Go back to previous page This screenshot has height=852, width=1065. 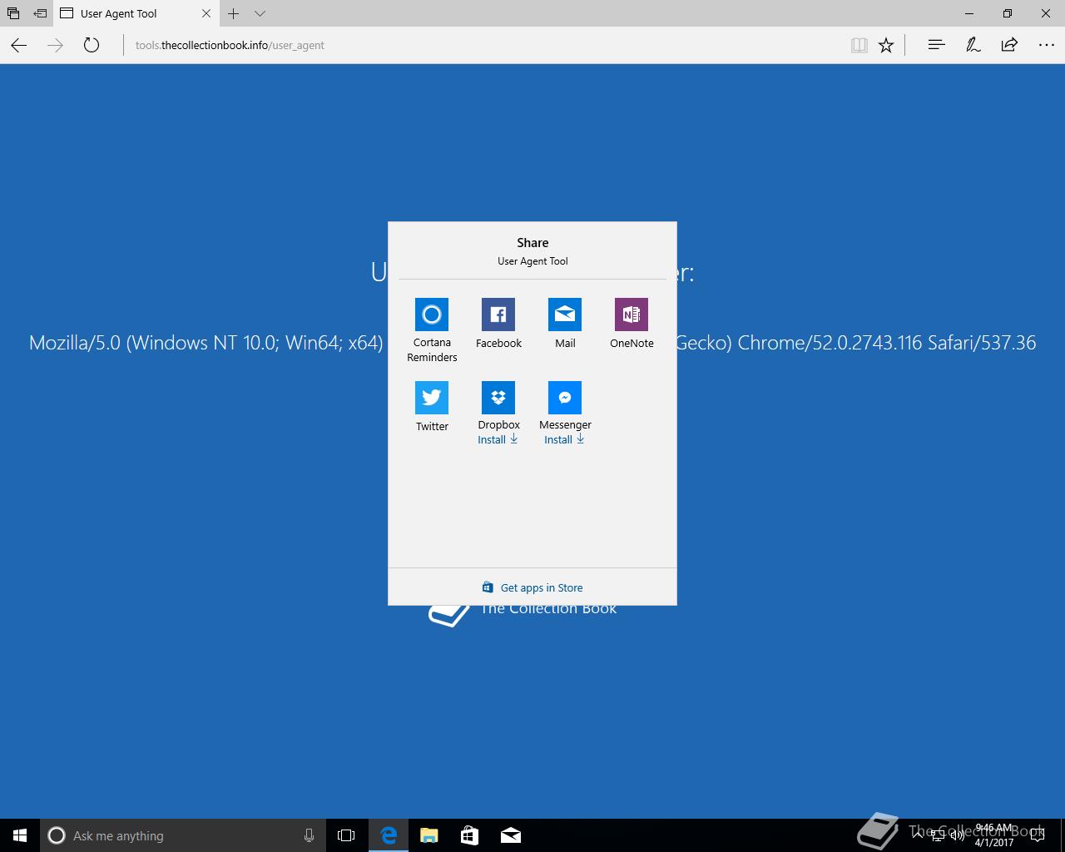click(19, 45)
